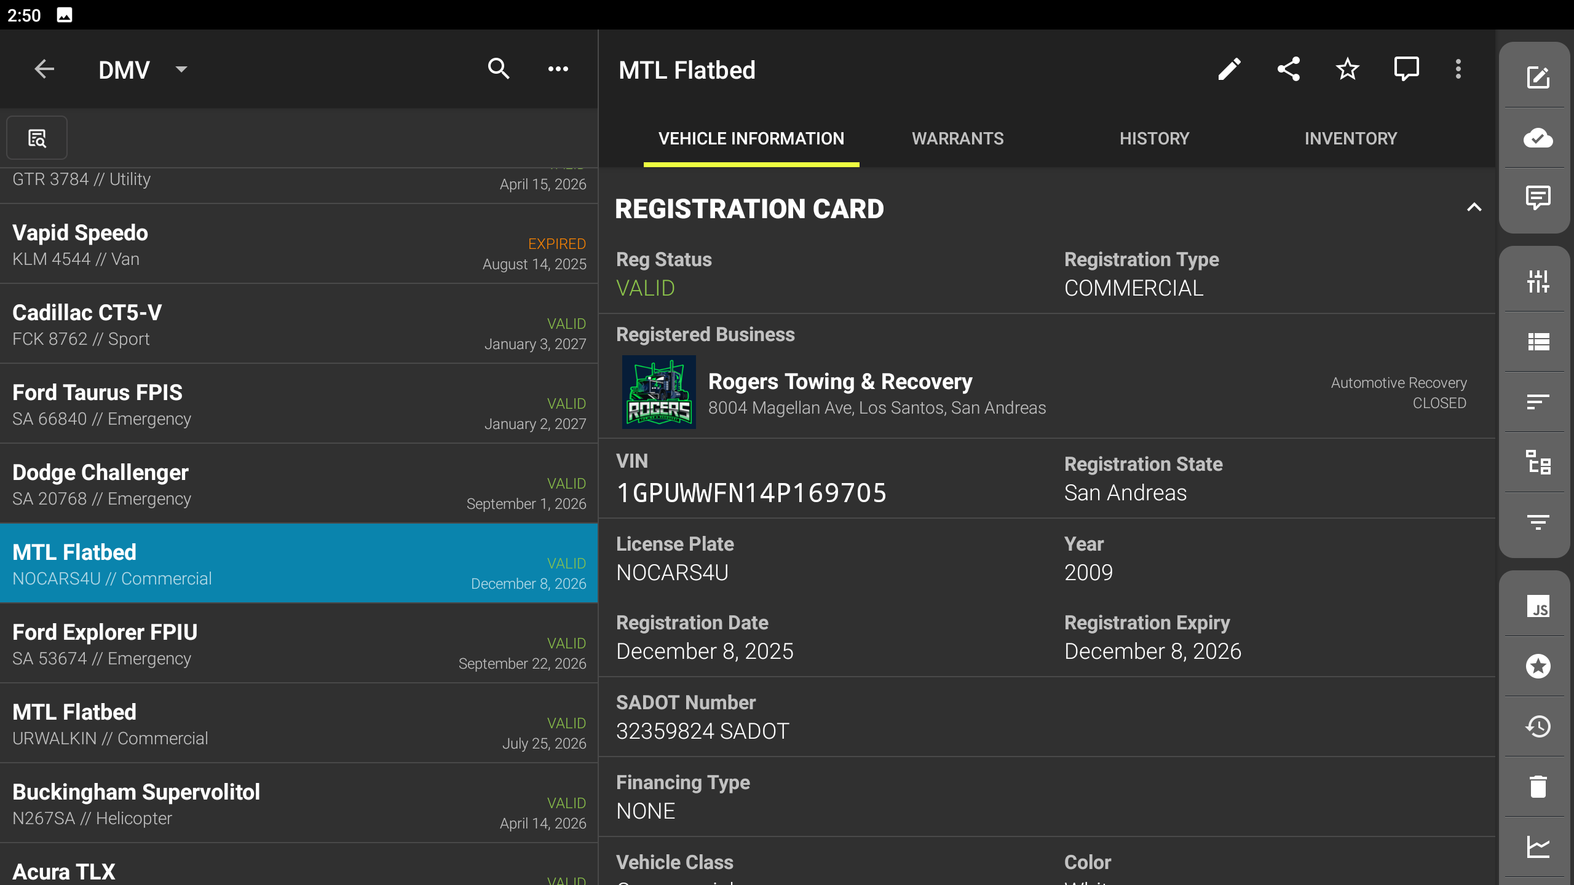Expand the DMV dropdown arrow
The image size is (1574, 885).
pyautogui.click(x=181, y=69)
